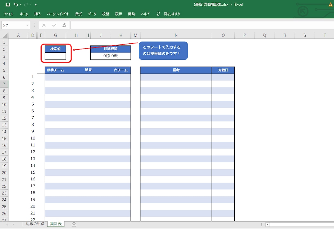
Task: Open the ページ レイアウト ribbon tab
Action: pos(58,14)
